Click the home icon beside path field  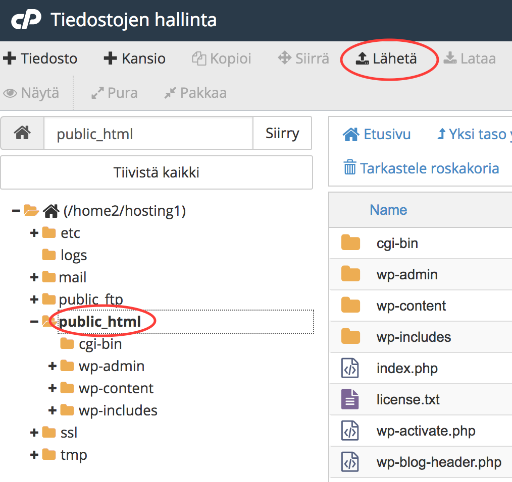[22, 134]
